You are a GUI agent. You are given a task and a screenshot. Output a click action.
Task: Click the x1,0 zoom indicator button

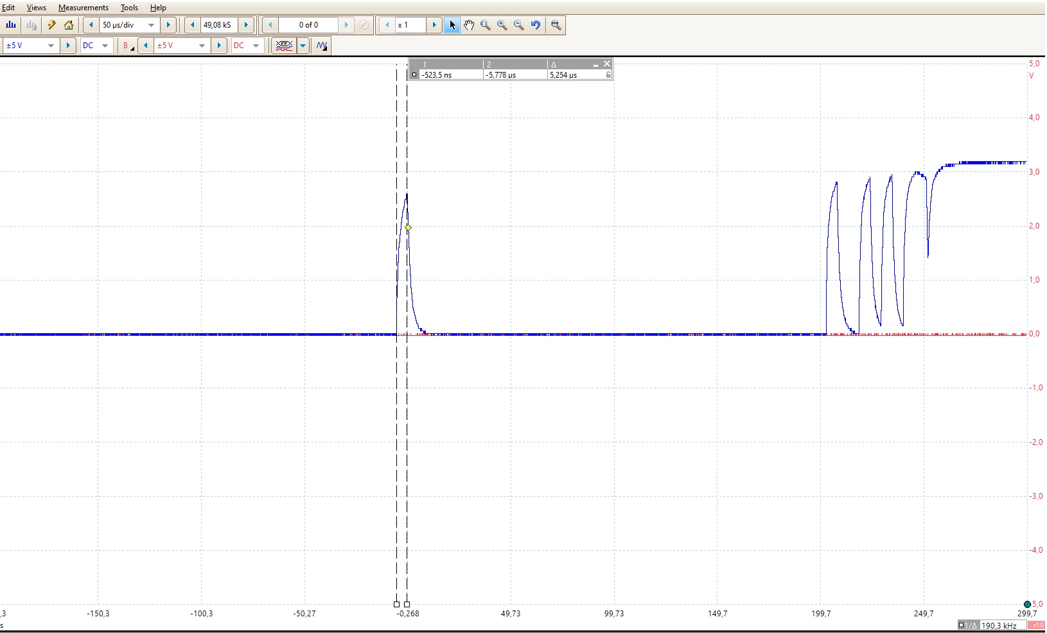[1038, 625]
